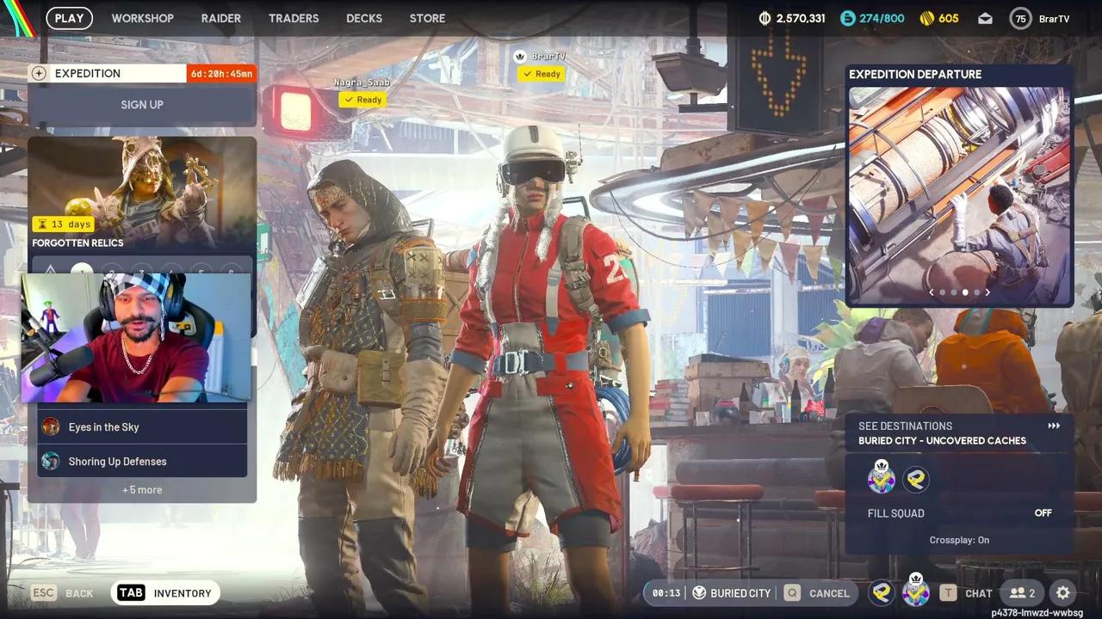
Task: Toggle FILL SQUAD off setting
Action: pos(960,513)
